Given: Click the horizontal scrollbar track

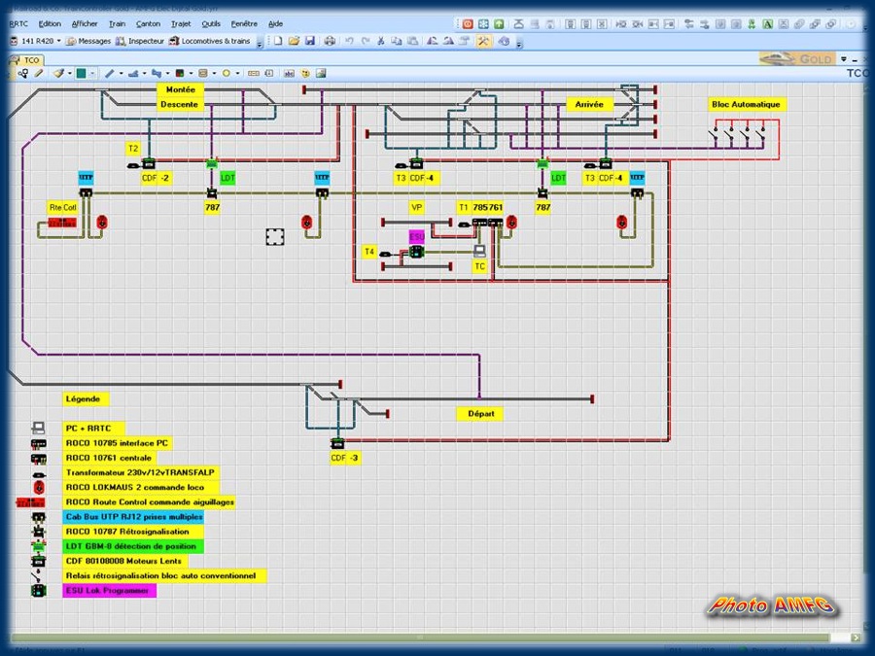Looking at the screenshot, I should tap(418, 637).
